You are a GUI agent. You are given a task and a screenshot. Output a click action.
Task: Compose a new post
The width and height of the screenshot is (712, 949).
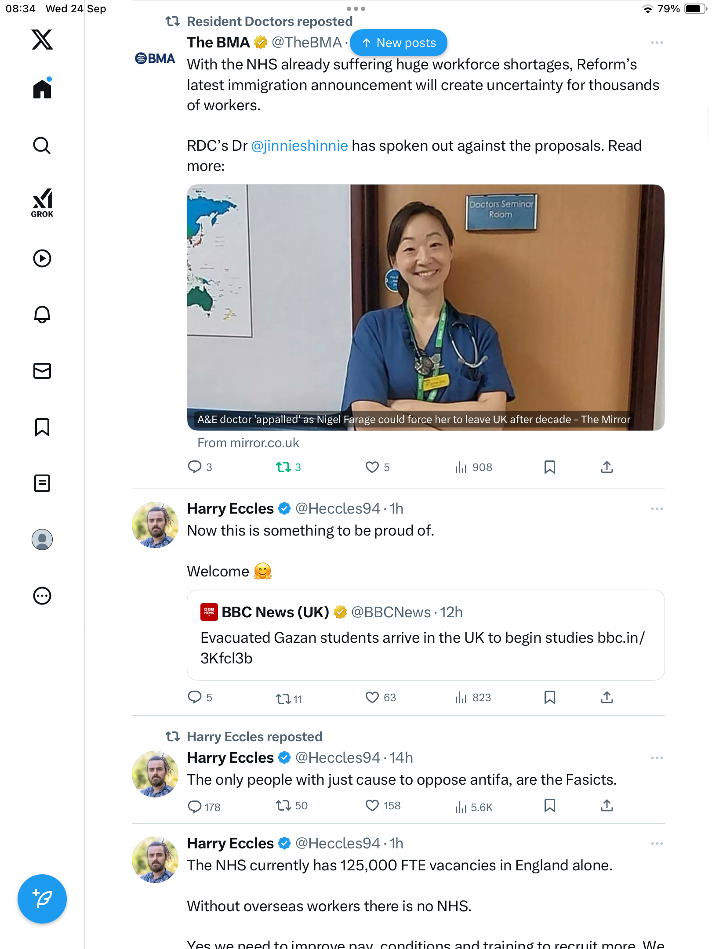click(x=42, y=898)
